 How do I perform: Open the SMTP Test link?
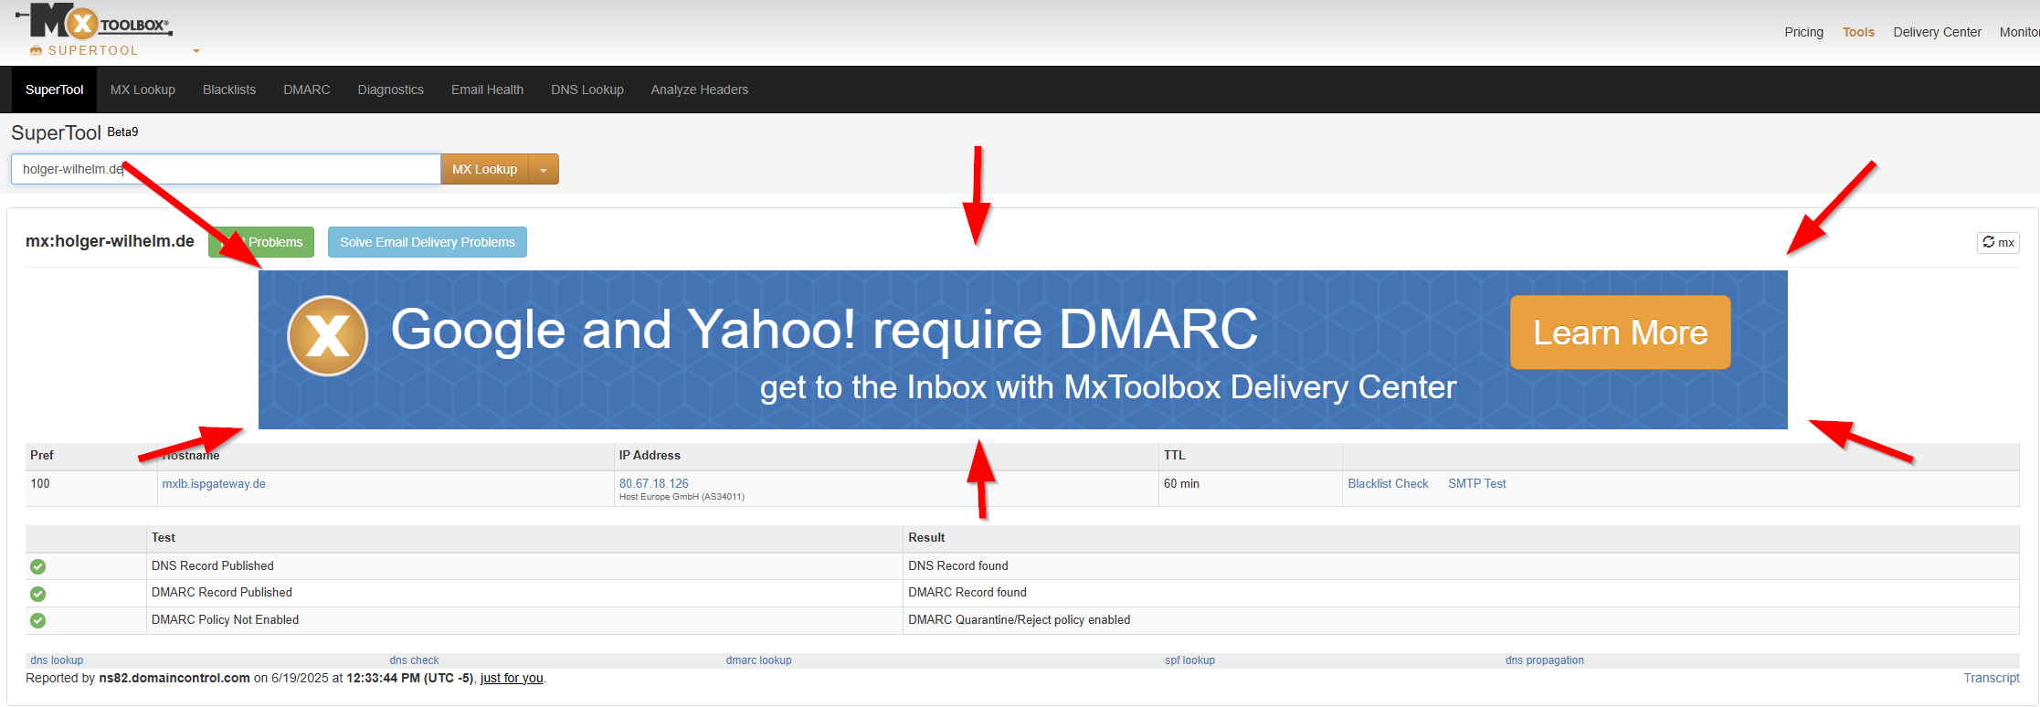pos(1477,484)
